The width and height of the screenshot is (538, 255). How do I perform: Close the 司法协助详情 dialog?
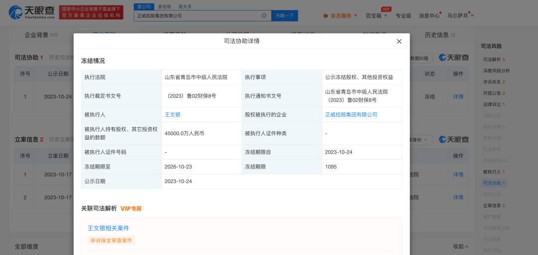399,41
